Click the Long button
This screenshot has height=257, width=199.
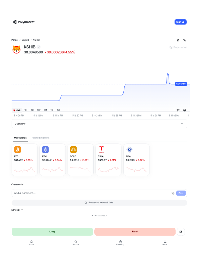52,232
